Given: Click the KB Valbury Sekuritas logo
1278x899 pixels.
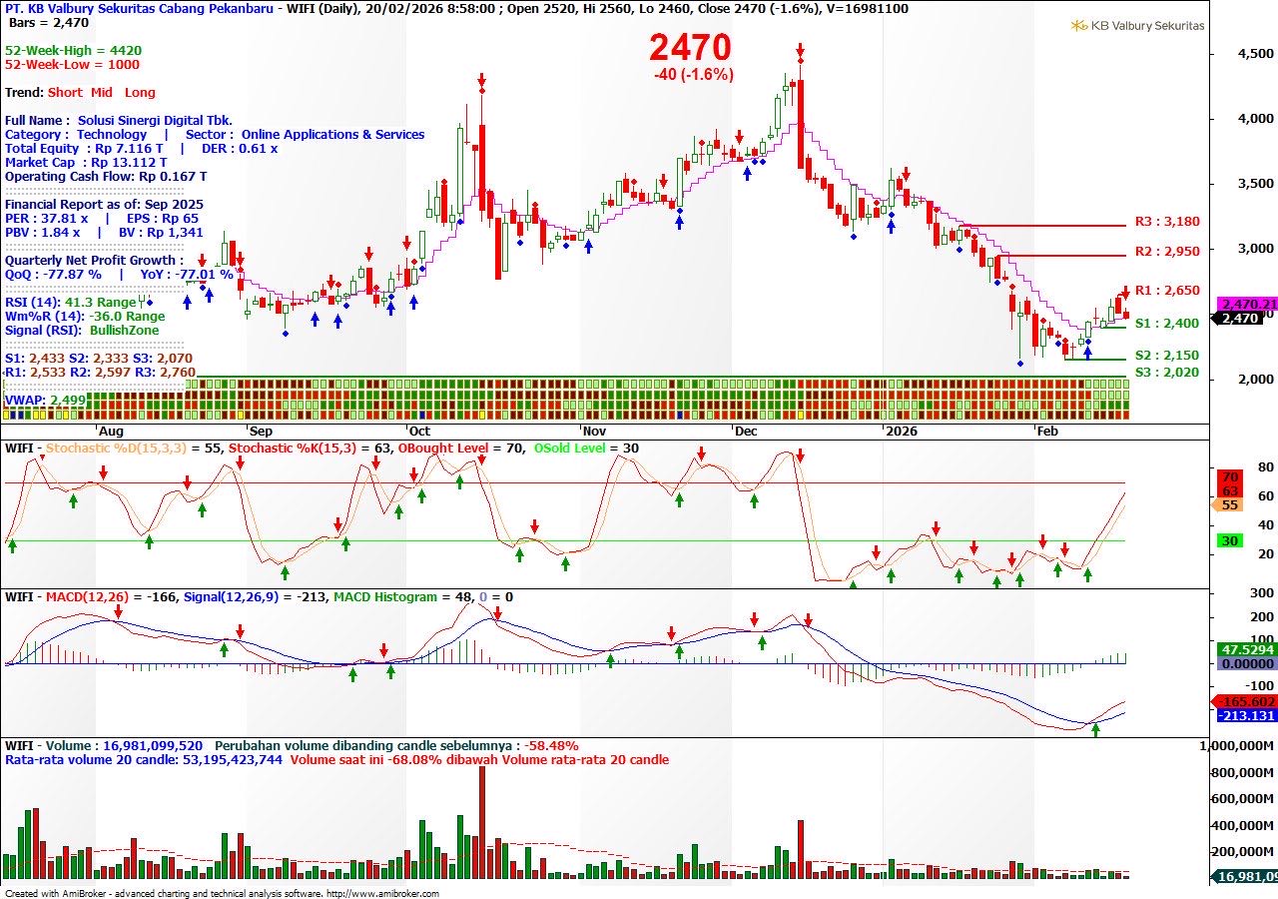Looking at the screenshot, I should [1137, 25].
